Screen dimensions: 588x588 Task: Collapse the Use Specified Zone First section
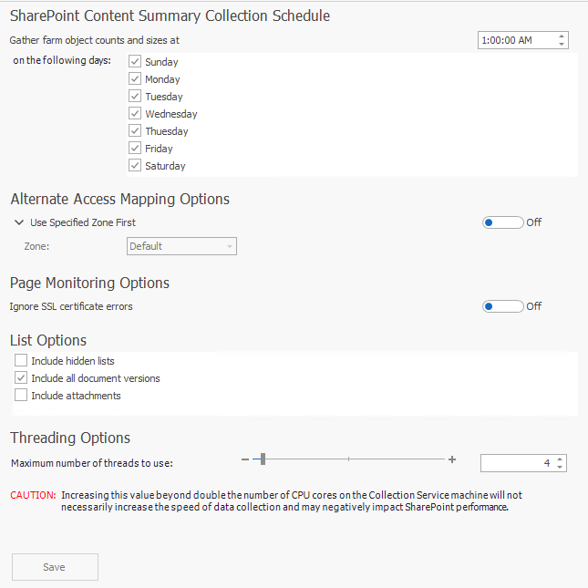19,222
